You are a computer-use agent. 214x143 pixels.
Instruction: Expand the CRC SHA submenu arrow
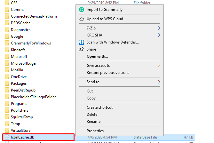click(x=159, y=35)
